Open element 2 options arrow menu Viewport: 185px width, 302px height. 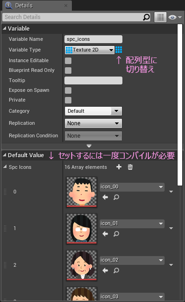click(x=171, y=265)
